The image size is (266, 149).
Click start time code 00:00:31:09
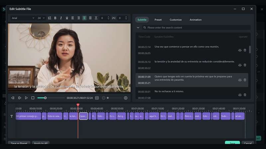pyautogui.click(x=144, y=77)
